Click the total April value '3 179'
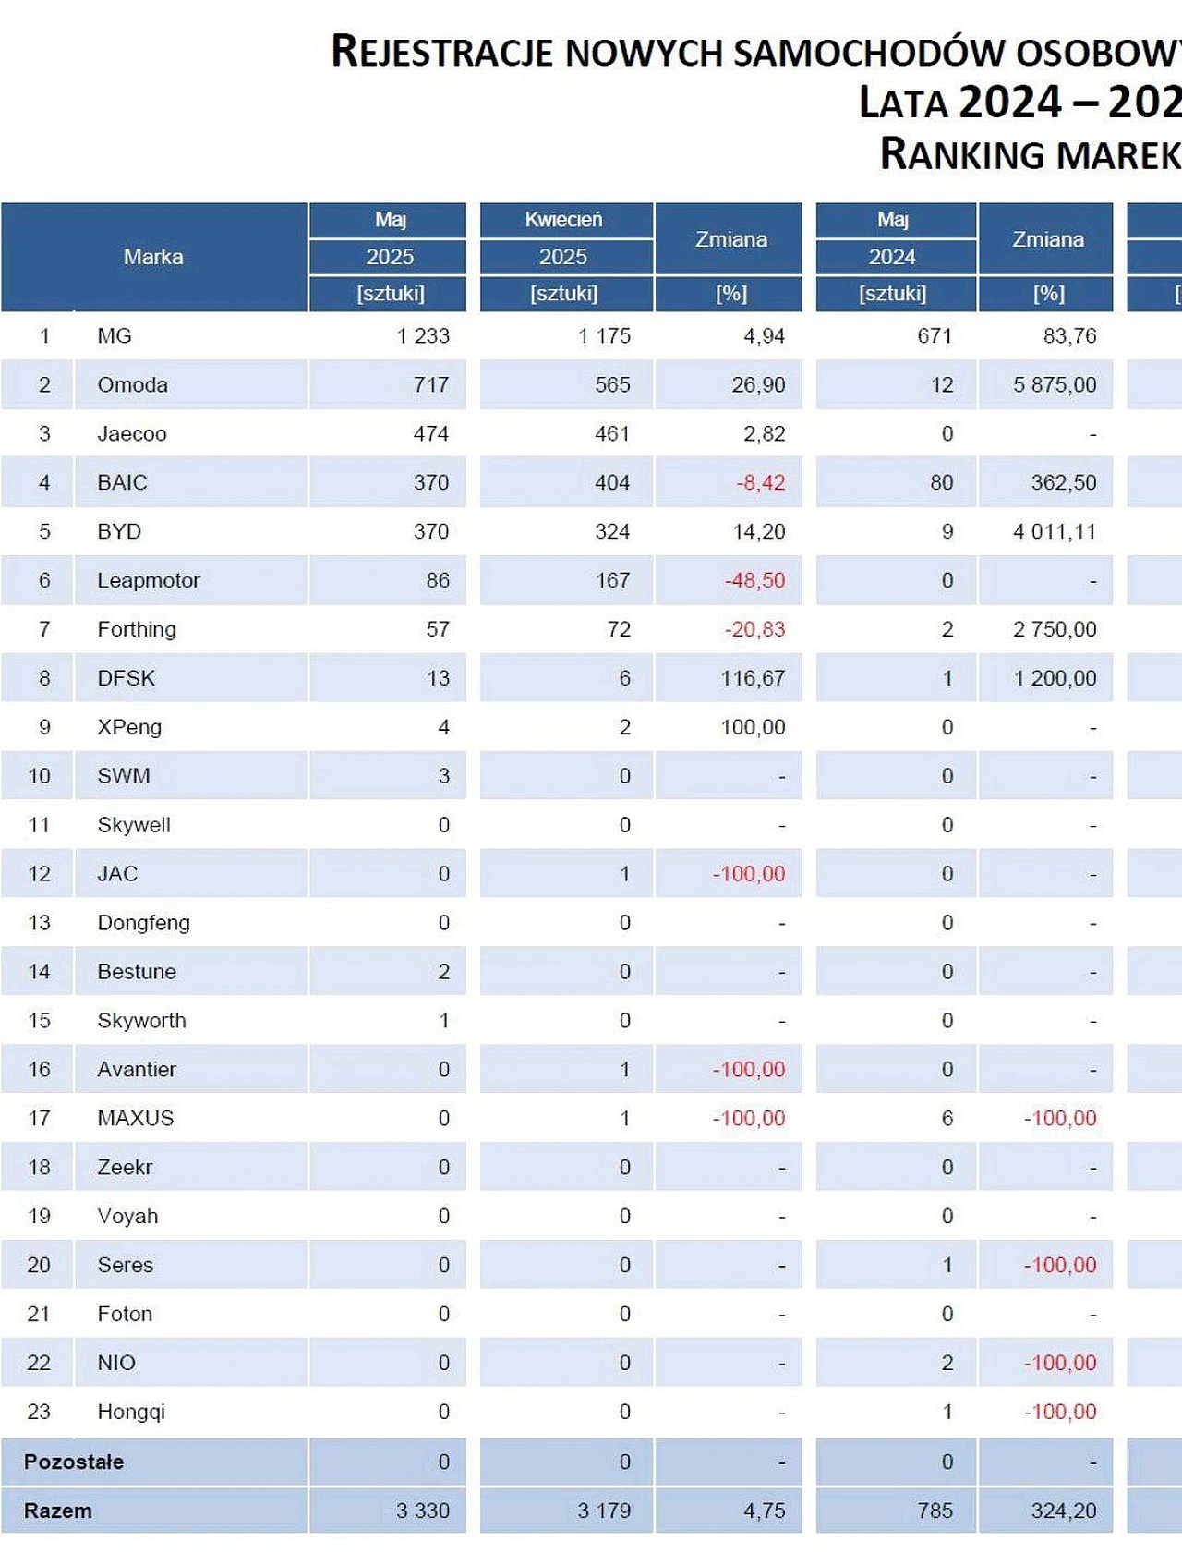This screenshot has width=1182, height=1553. click(x=604, y=1512)
